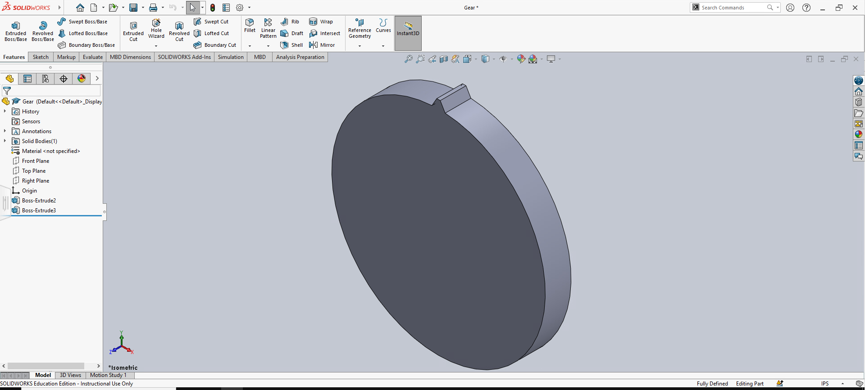Toggle the rebuild traffic light icon
Image resolution: width=865 pixels, height=390 pixels.
(x=213, y=8)
